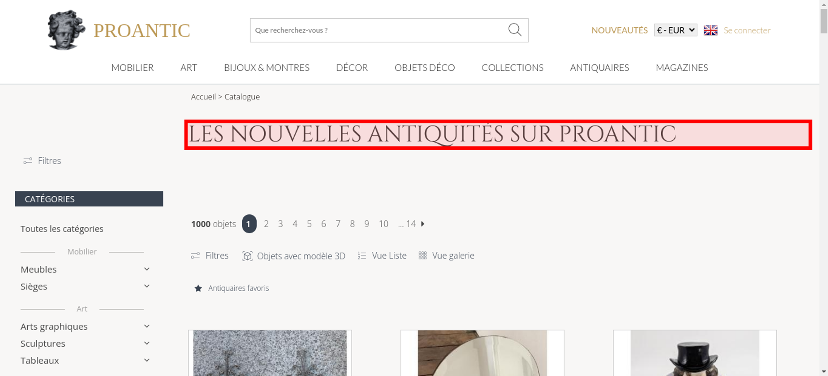Switch language via UK flag icon
The height and width of the screenshot is (376, 828).
click(710, 30)
